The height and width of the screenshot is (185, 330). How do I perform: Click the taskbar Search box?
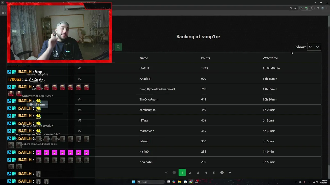point(151,182)
